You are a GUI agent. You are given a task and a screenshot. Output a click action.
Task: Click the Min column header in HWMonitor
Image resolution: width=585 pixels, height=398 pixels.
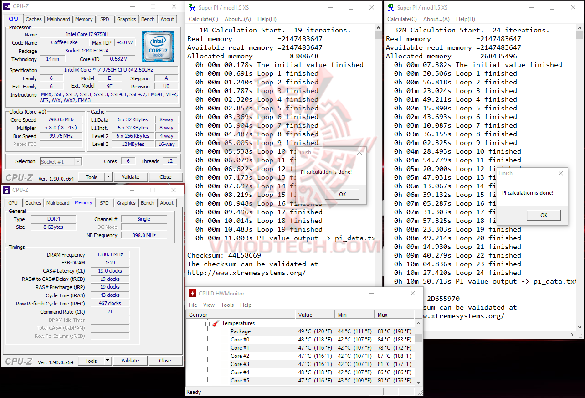(354, 315)
